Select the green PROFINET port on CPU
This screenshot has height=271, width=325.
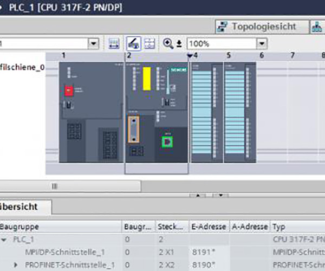coord(167,142)
